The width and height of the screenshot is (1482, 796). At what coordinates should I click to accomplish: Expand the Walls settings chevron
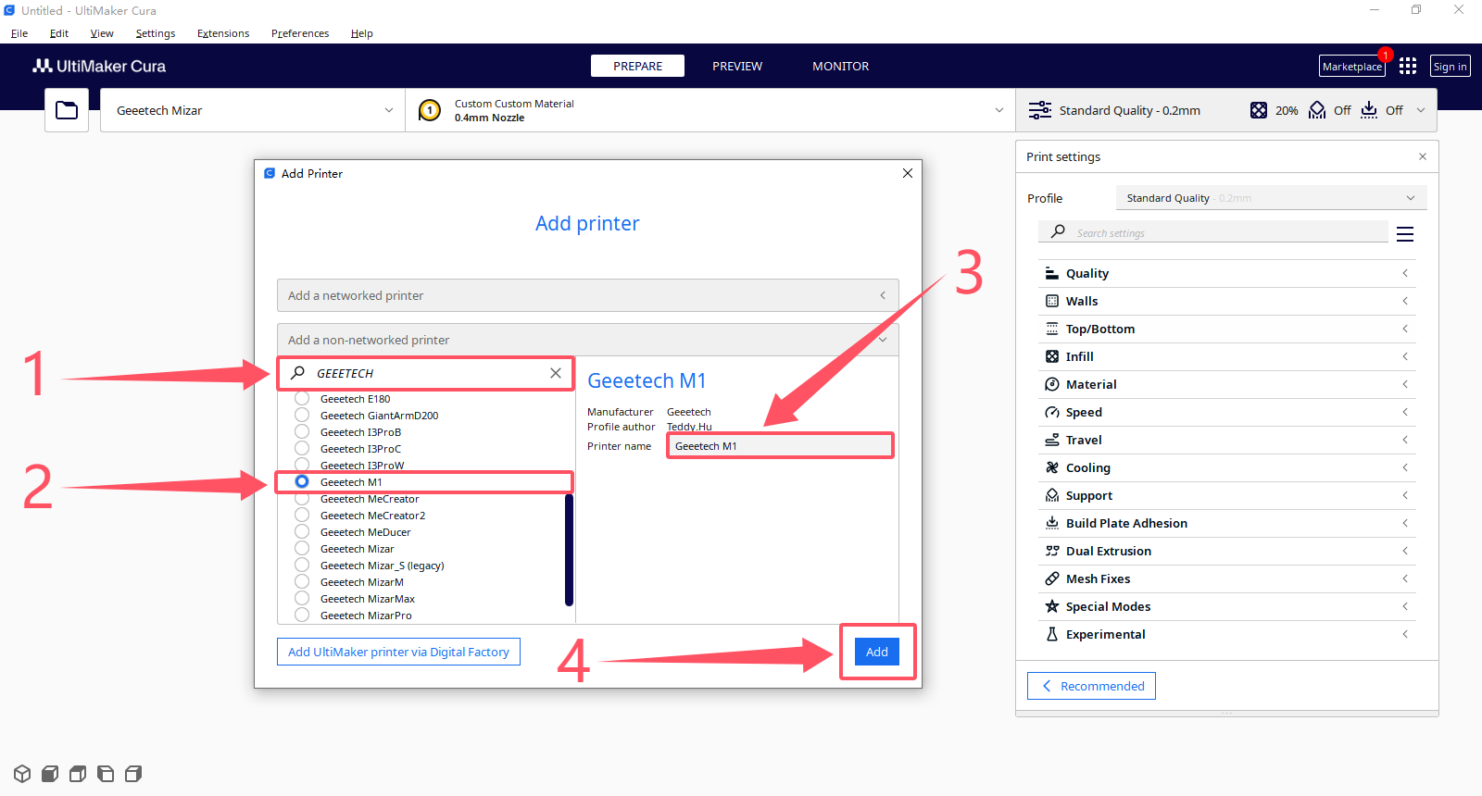click(x=1405, y=301)
